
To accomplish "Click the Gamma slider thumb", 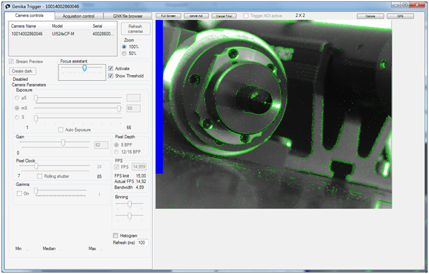I will click(x=36, y=191).
